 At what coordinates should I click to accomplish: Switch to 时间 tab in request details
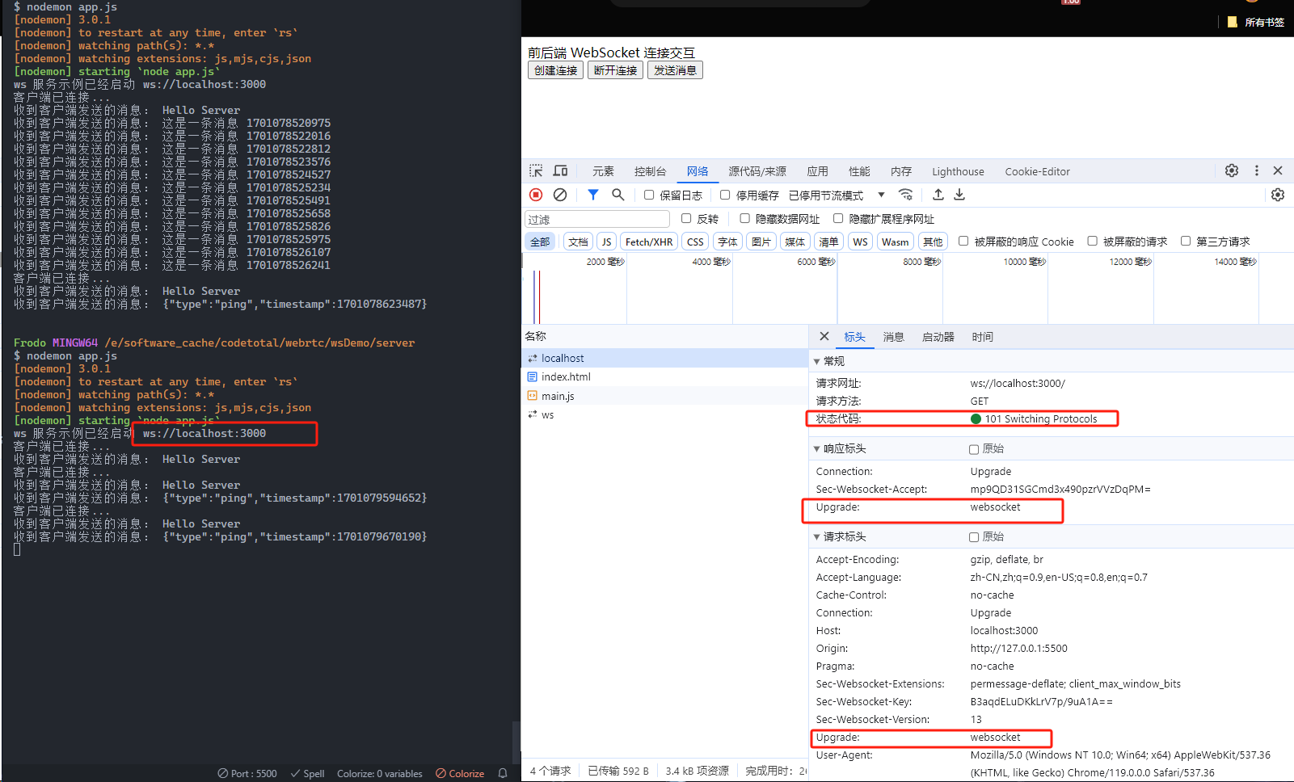coord(982,337)
